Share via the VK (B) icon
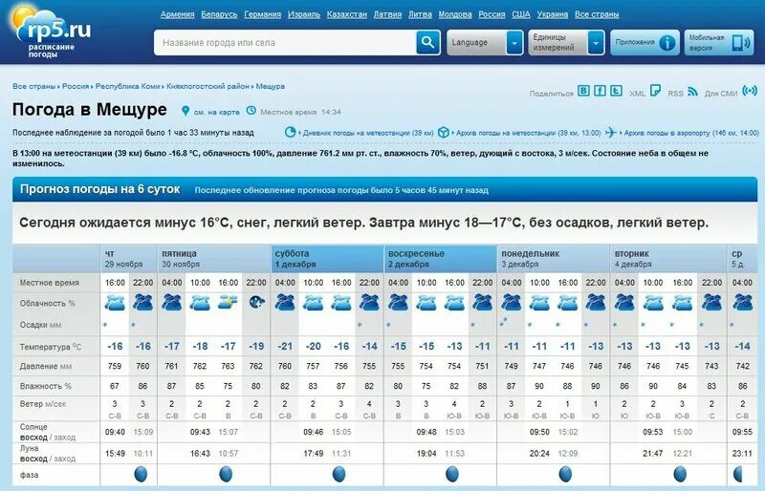Viewport: 765px width, 491px height. click(583, 91)
